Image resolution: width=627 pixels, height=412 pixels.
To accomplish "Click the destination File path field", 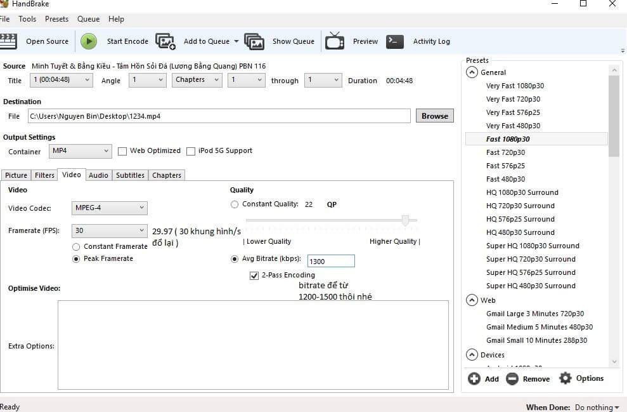I will (x=219, y=116).
